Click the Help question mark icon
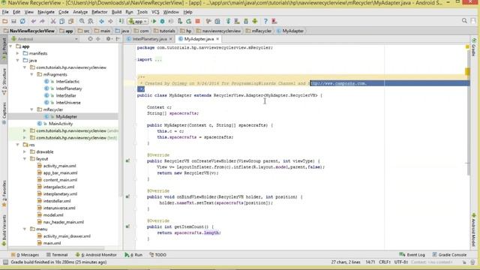480x270 pixels. point(265,21)
